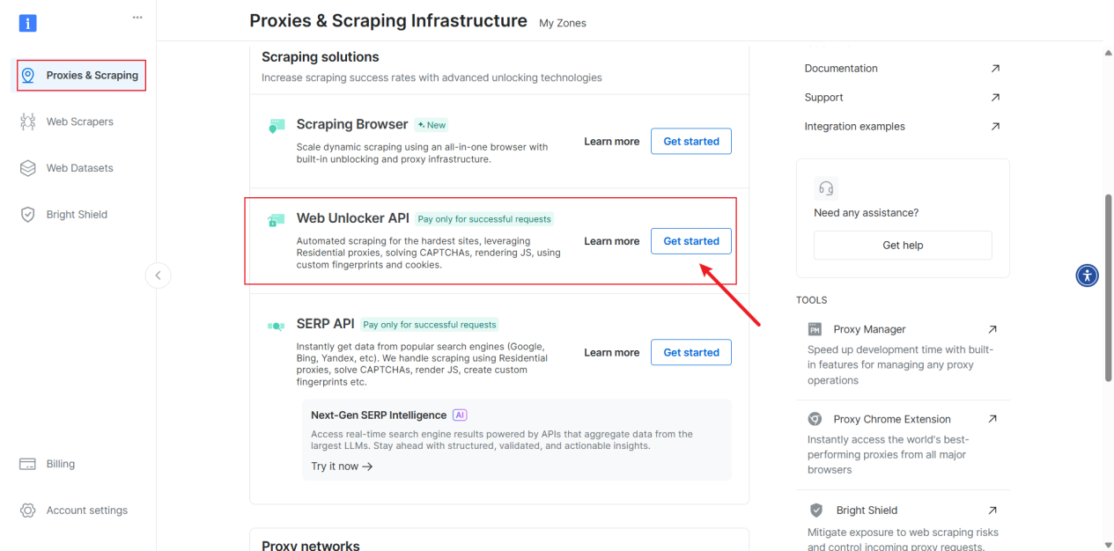Open the Integration examples link
1114x551 pixels.
point(854,126)
